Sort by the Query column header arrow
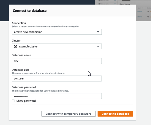 point(142,8)
